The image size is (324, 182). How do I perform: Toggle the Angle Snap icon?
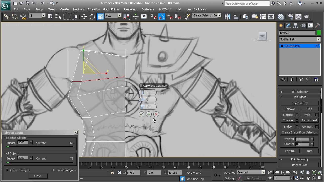pos(161,17)
